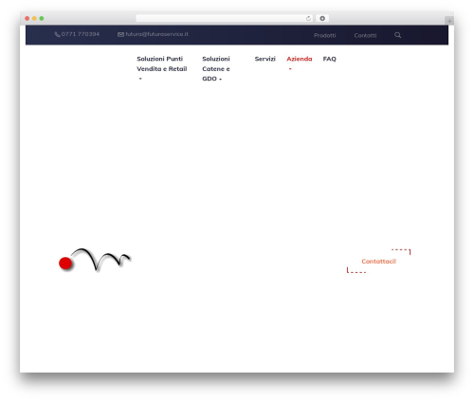Click the reload icon in address bar
The image size is (474, 401).
[x=308, y=19]
